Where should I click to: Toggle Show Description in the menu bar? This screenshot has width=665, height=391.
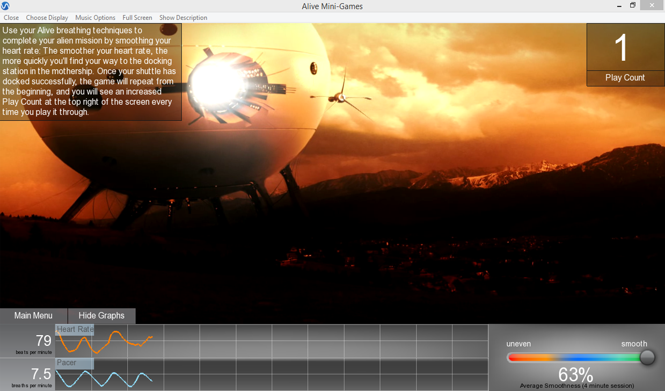coord(183,18)
